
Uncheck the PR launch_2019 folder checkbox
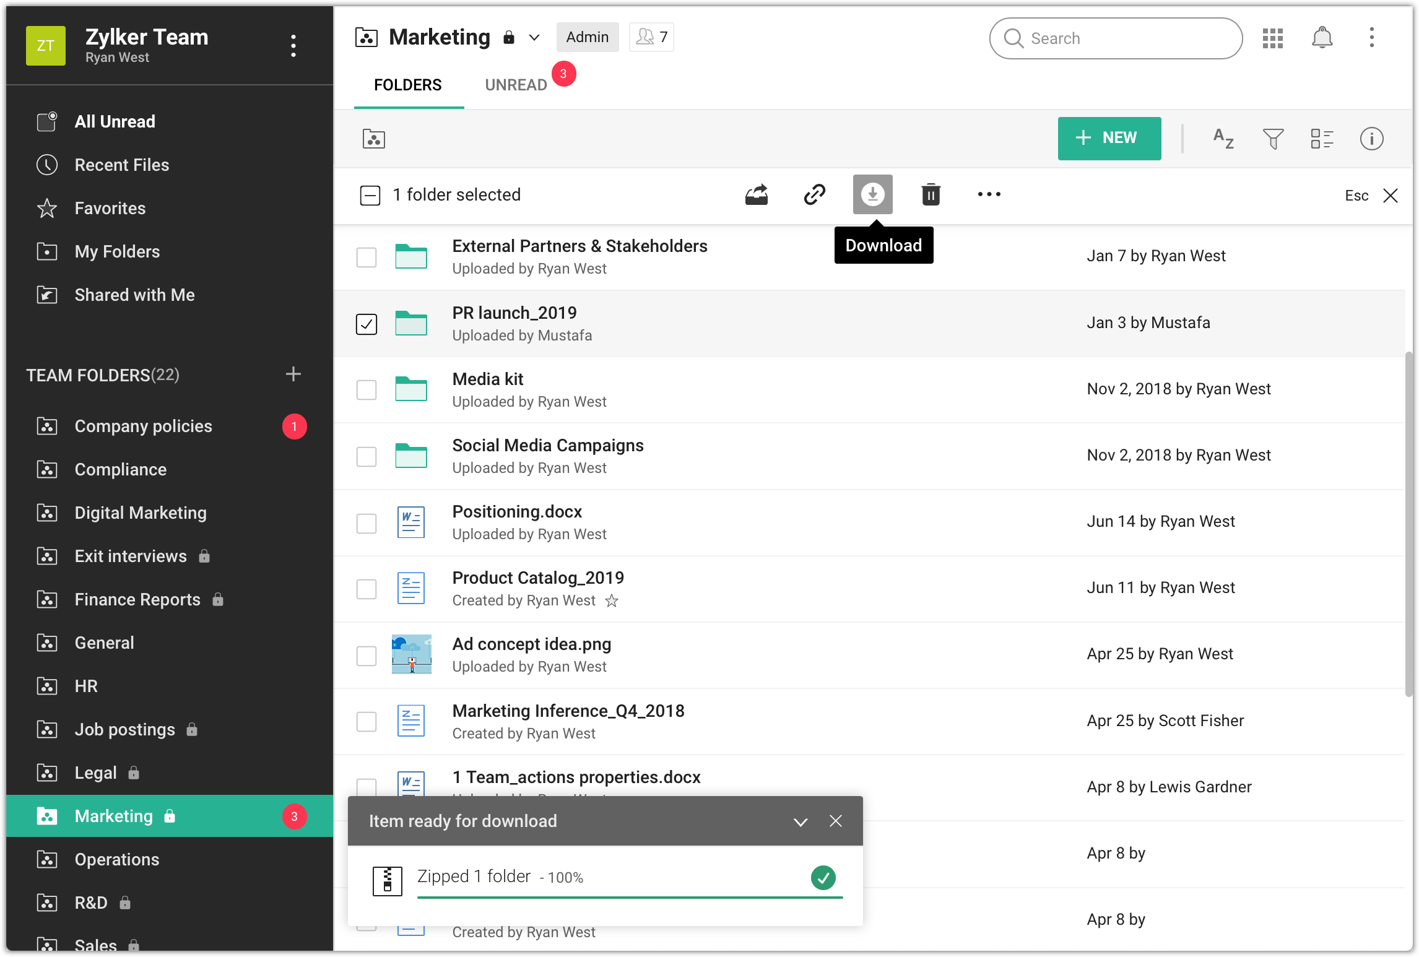click(x=367, y=324)
